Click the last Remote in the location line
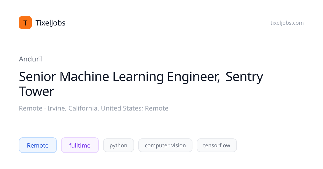323x169 pixels. coord(157,108)
